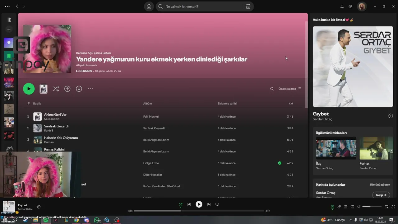Open the album 'Diğer Masallar'
This screenshot has height=224, width=398.
point(153,175)
